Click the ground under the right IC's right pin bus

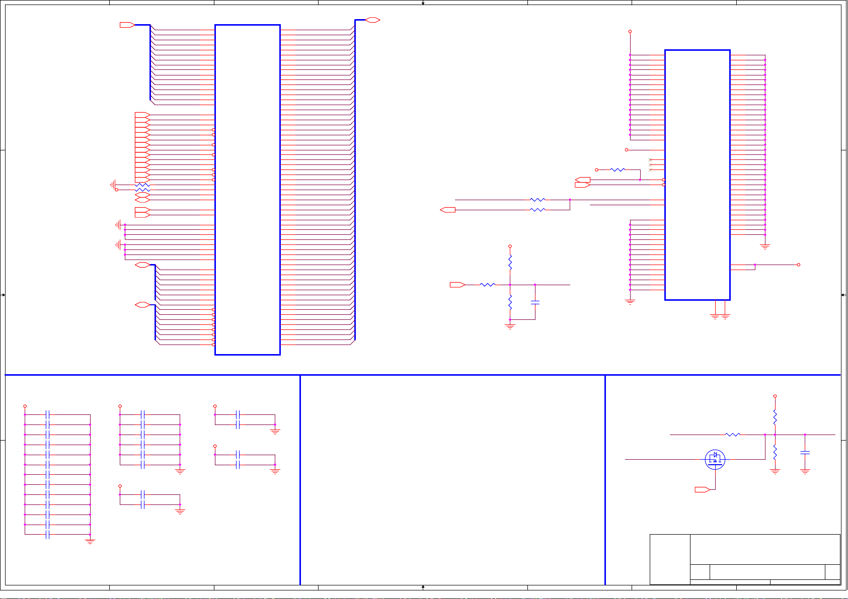tap(765, 246)
